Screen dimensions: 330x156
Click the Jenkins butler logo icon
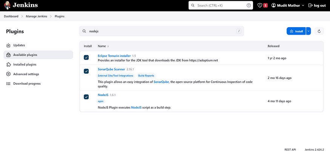point(7,5)
